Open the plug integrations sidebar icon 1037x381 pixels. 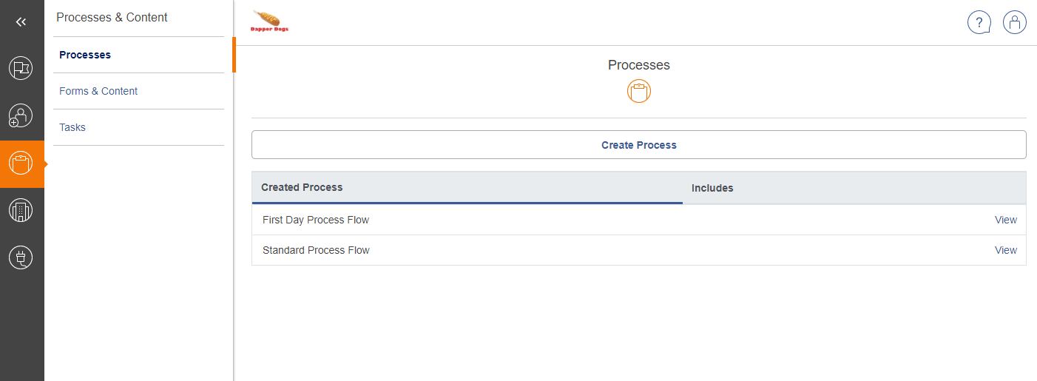21,257
